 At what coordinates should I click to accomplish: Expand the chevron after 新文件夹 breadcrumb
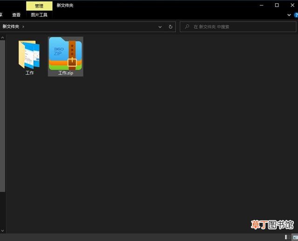(x=23, y=27)
